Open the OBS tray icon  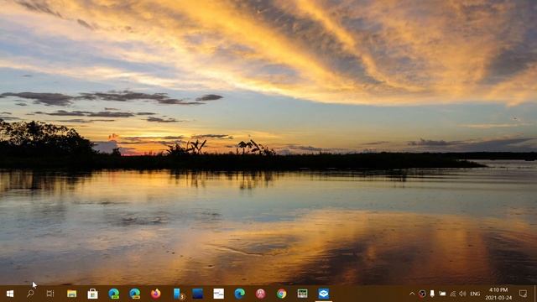click(422, 294)
